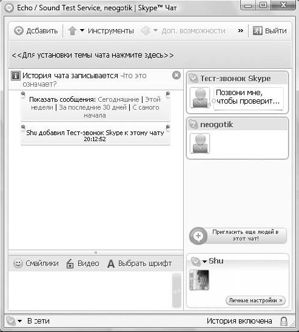Open the Shu status dropdown arrow
This screenshot has height=332, width=299.
tap(204, 262)
